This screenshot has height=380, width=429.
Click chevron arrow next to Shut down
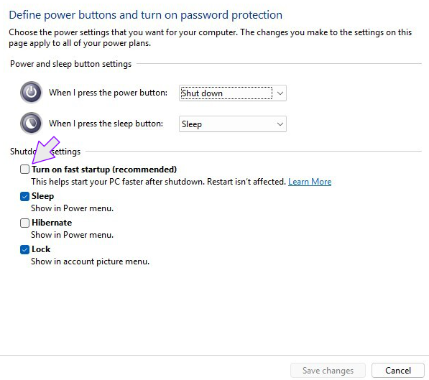280,93
